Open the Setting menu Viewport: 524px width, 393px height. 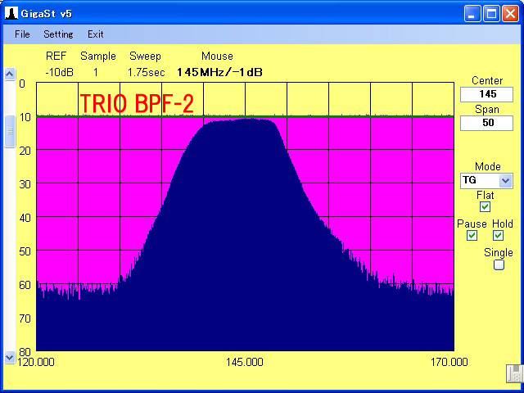click(58, 34)
